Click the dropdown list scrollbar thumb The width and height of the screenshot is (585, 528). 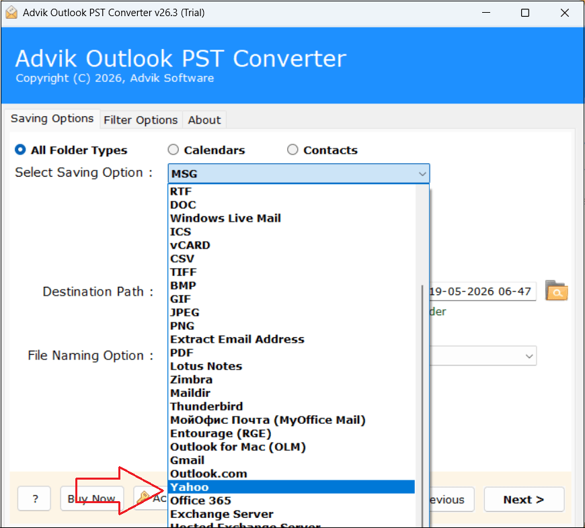(x=422, y=406)
